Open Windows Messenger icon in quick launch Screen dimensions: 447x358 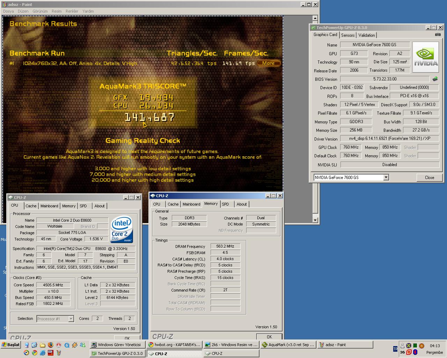tap(83, 345)
